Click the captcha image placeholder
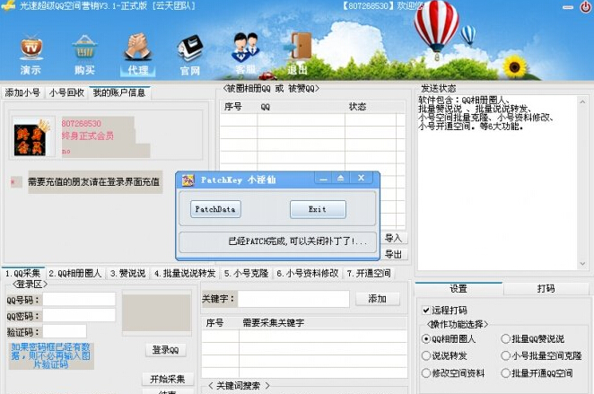 (156, 313)
